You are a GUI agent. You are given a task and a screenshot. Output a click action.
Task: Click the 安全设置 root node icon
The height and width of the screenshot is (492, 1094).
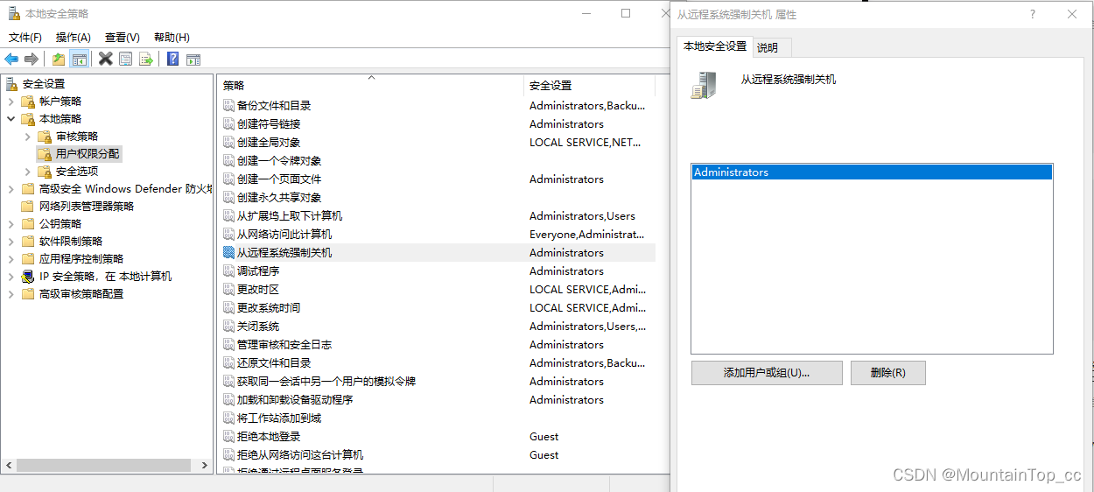pyautogui.click(x=11, y=84)
